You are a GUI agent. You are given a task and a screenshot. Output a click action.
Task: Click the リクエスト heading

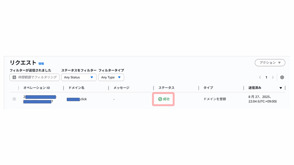(x=23, y=63)
